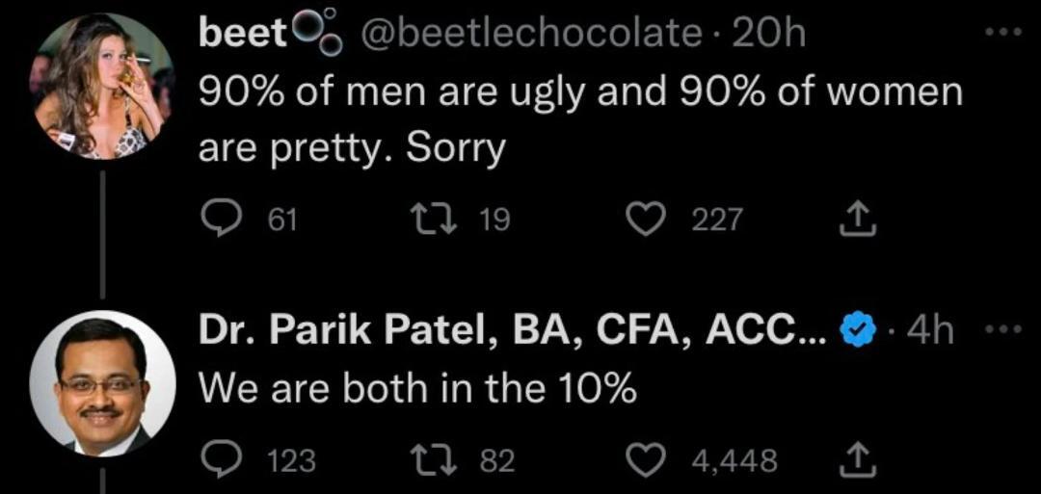Open the @beetlechocolate handle link
Viewport: 1041px width, 494px height.
[530, 36]
